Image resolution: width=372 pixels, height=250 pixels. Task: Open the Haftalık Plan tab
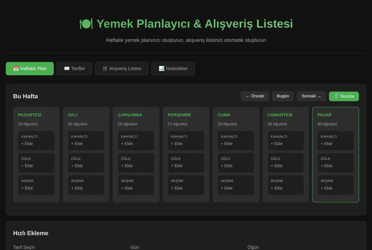coord(30,69)
